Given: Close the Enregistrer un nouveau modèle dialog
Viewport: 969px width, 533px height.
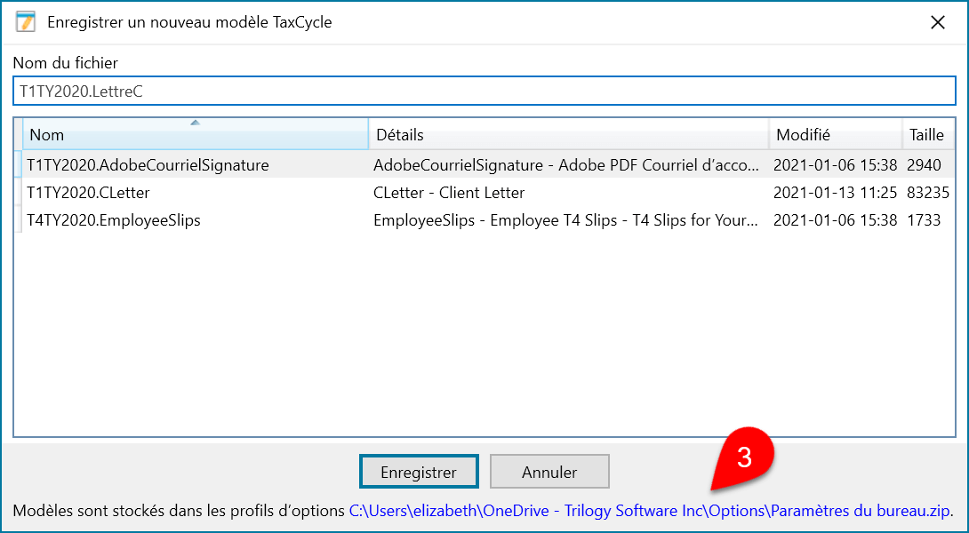Looking at the screenshot, I should [x=938, y=22].
